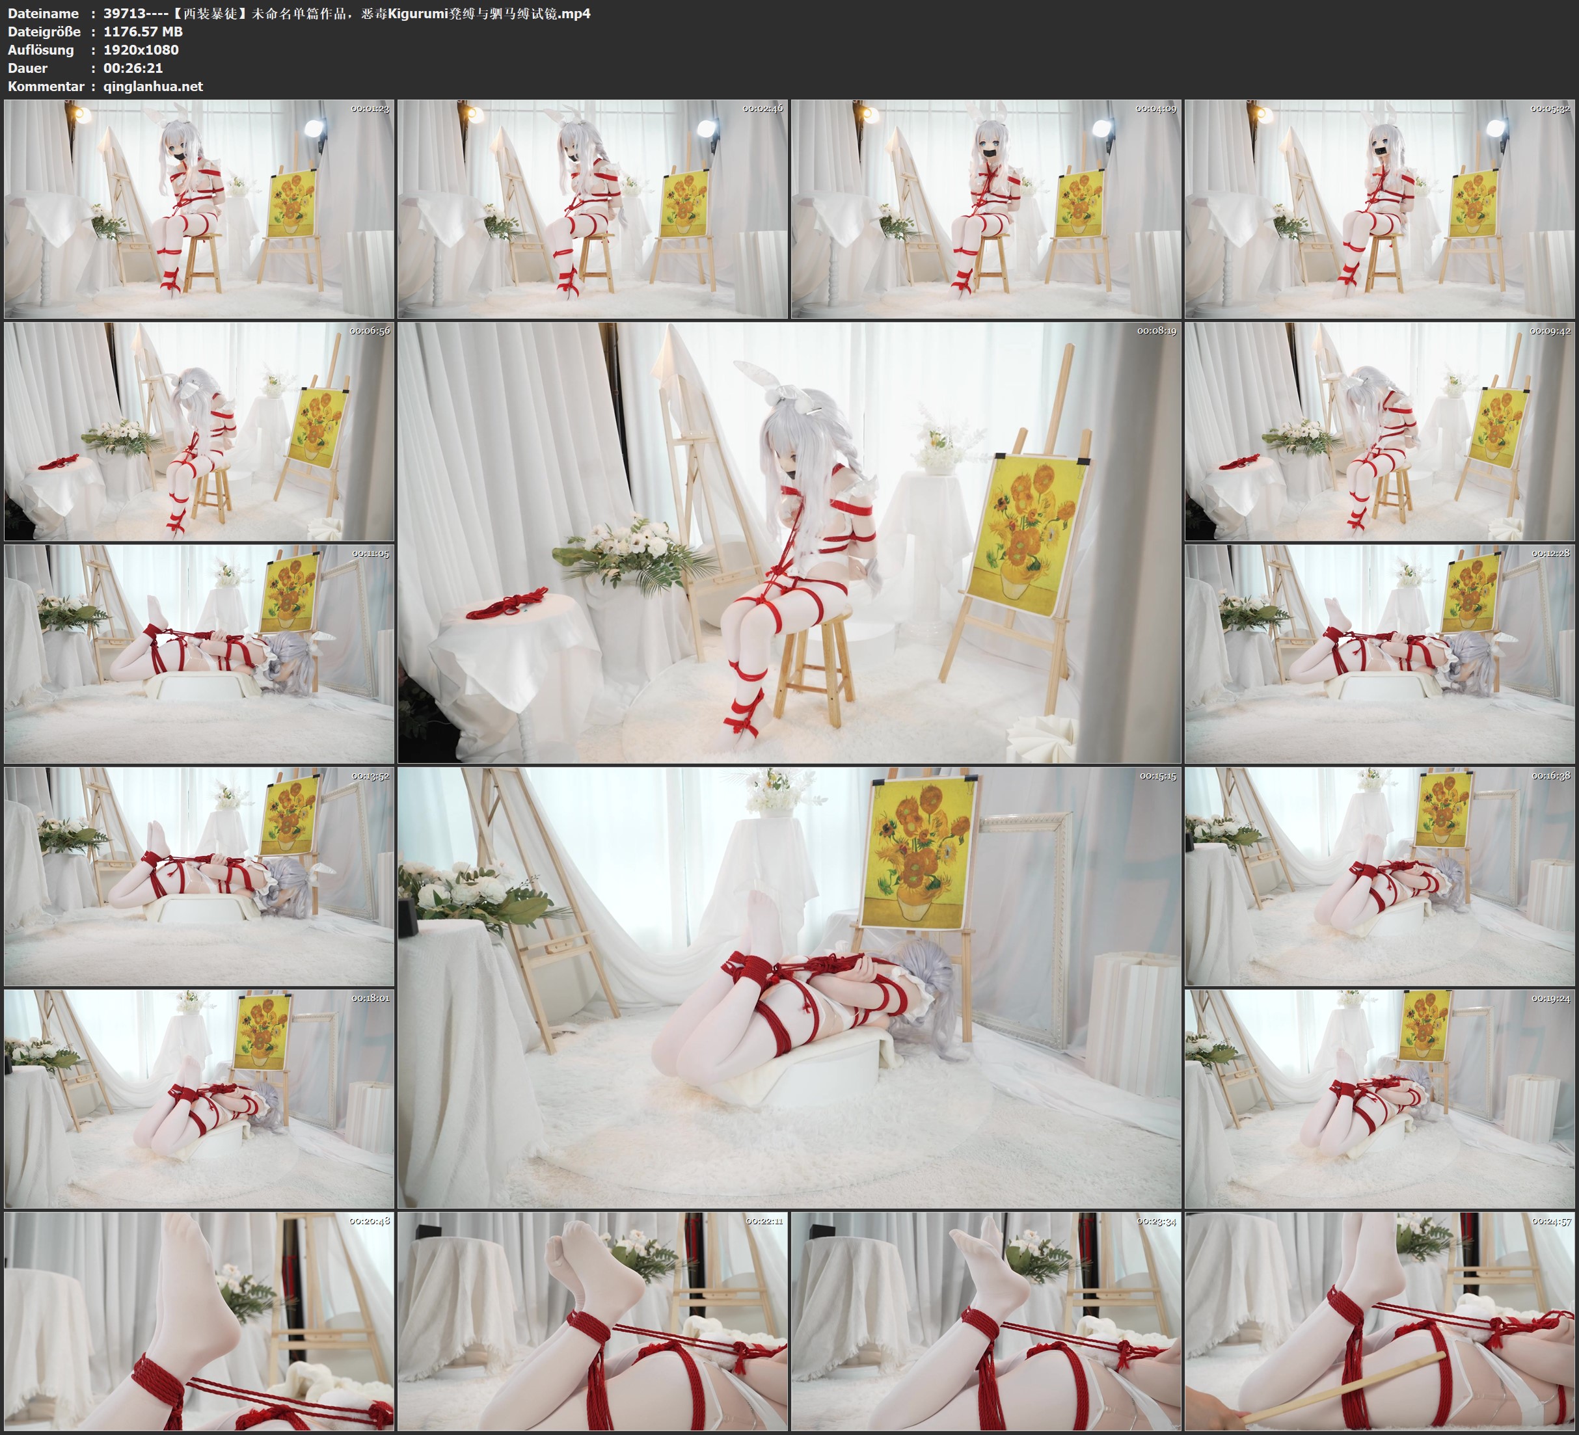Click the thumbnail timestamped 00:20:48
1579x1435 pixels.
(199, 1321)
